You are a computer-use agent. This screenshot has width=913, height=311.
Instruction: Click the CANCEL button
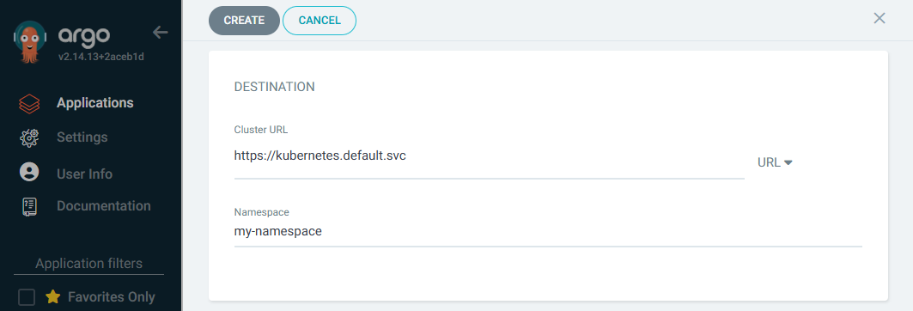click(x=320, y=21)
